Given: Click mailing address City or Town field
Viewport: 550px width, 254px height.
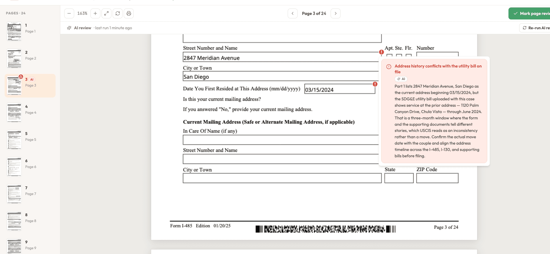Looking at the screenshot, I should tap(282, 178).
